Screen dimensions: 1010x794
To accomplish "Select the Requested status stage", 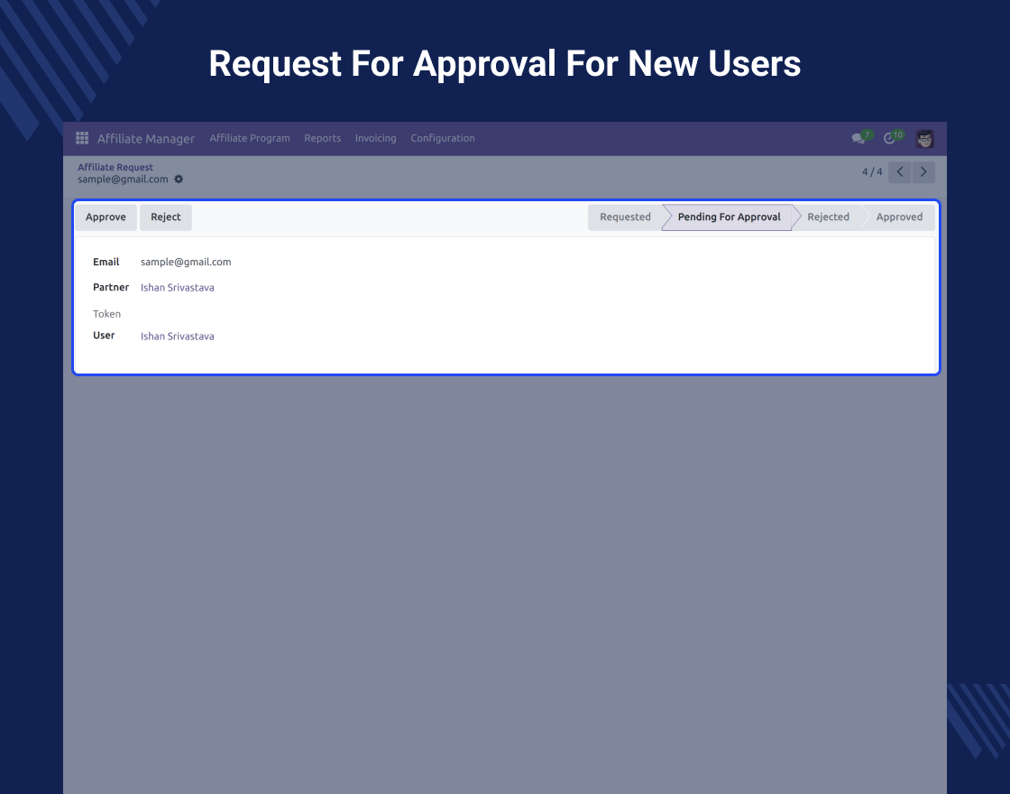I will (x=625, y=217).
